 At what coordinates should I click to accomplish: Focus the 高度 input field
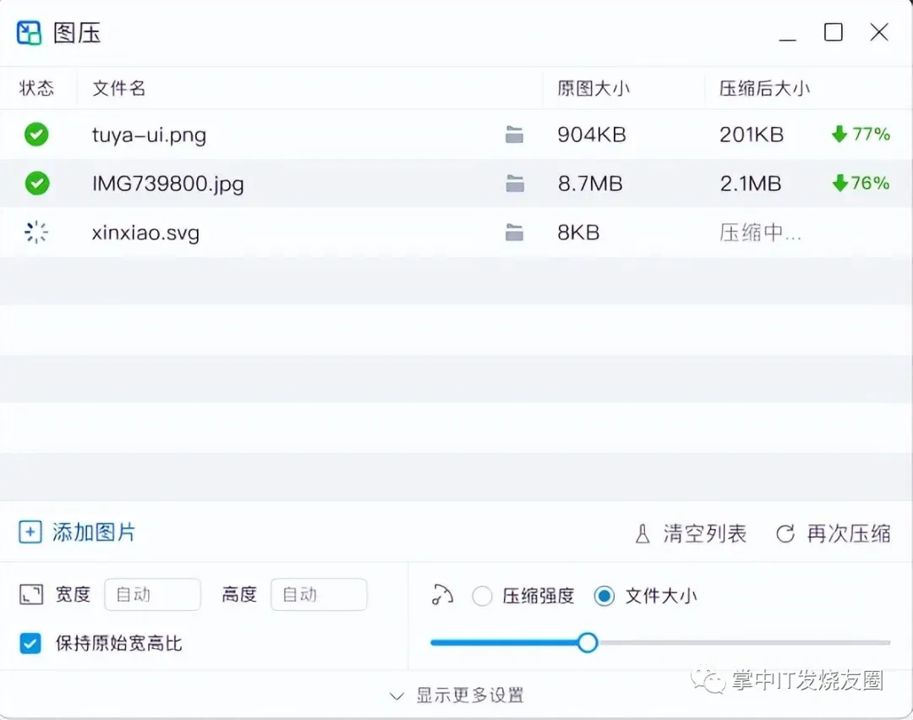click(x=319, y=594)
